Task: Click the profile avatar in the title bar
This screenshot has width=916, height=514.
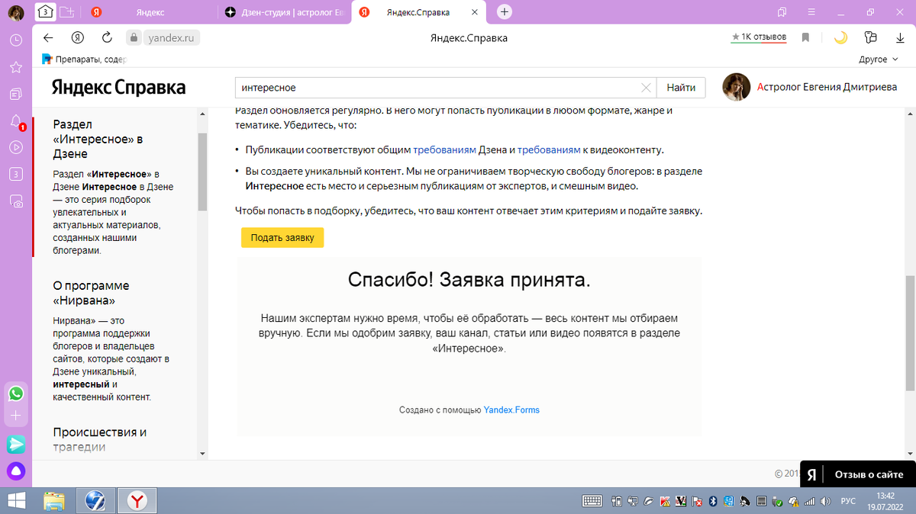Action: pyautogui.click(x=15, y=13)
